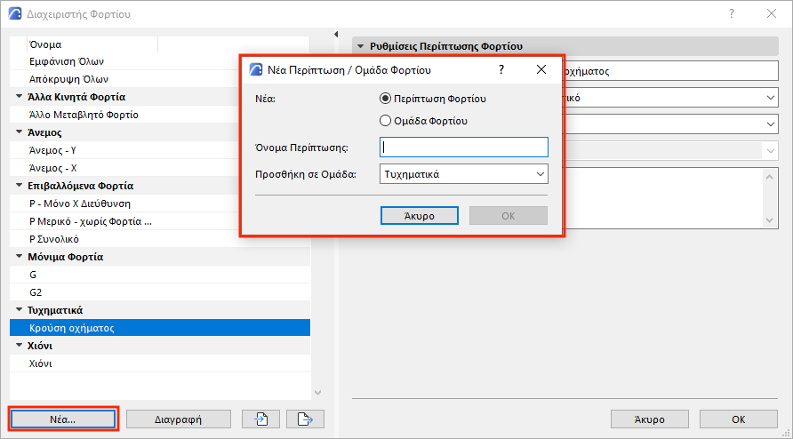This screenshot has height=439, width=793.
Task: Click the help question mark in the Νέα Περίπτωση dialog
Action: click(501, 69)
